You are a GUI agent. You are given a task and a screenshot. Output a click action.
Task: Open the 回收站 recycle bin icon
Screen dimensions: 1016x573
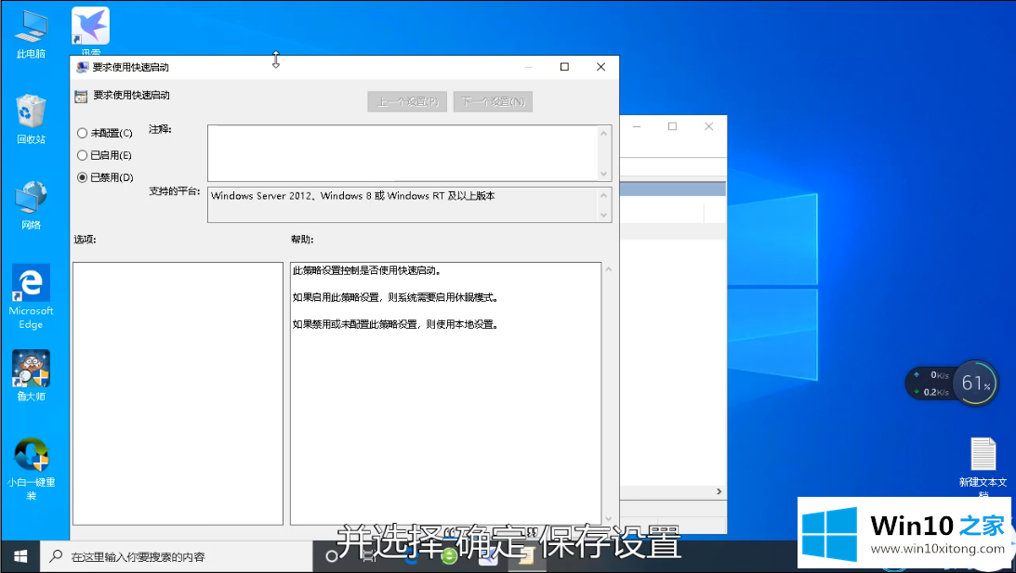pos(31,119)
